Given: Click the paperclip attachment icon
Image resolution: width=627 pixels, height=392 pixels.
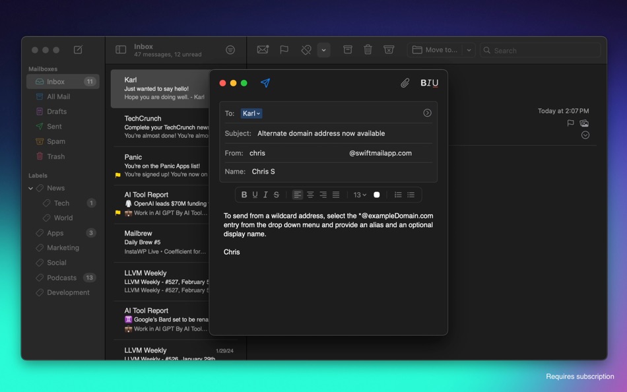Looking at the screenshot, I should (x=405, y=83).
